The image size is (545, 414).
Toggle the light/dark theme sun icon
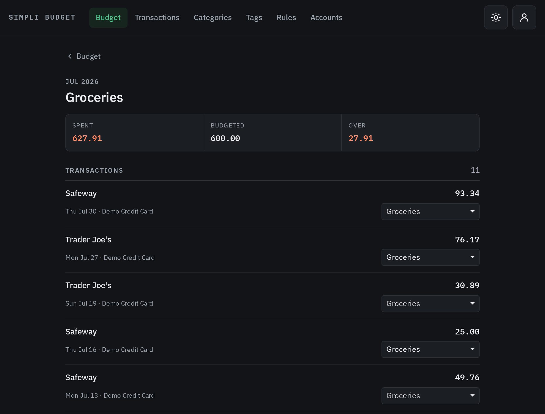click(x=496, y=17)
